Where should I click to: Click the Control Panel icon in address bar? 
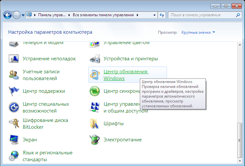29,15
